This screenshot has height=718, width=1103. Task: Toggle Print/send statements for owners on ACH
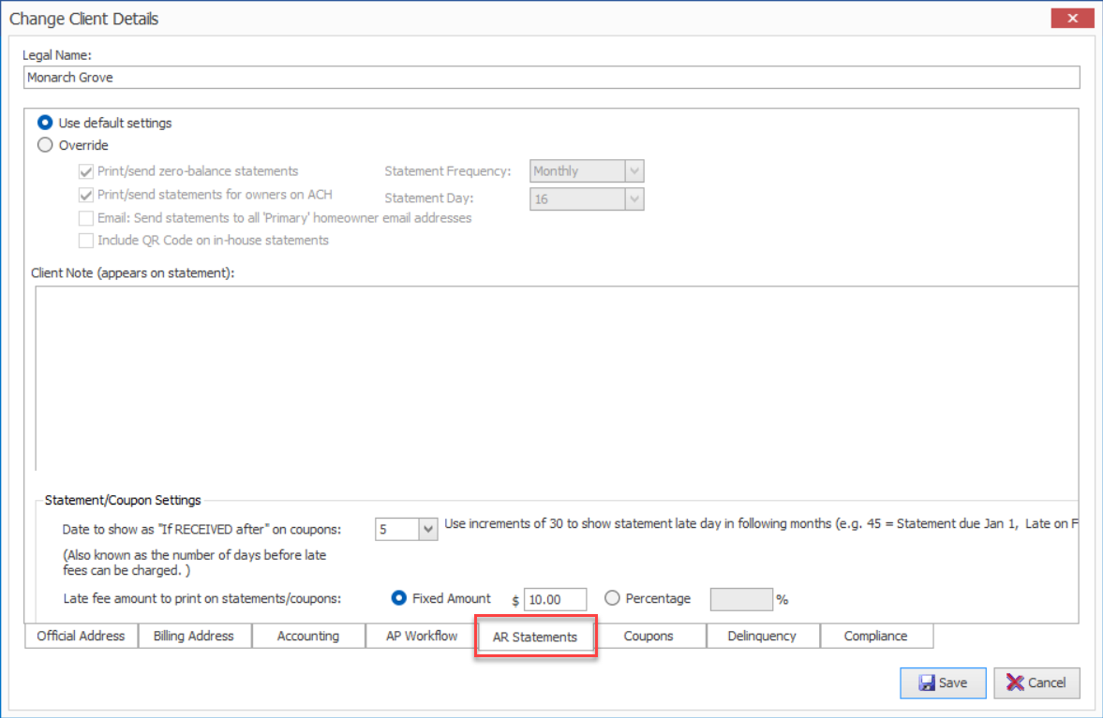86,195
